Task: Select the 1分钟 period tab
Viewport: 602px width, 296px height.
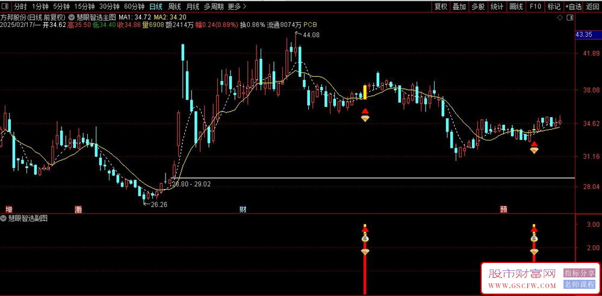Action: [40, 6]
